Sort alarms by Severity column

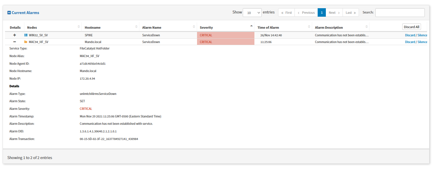[225, 27]
